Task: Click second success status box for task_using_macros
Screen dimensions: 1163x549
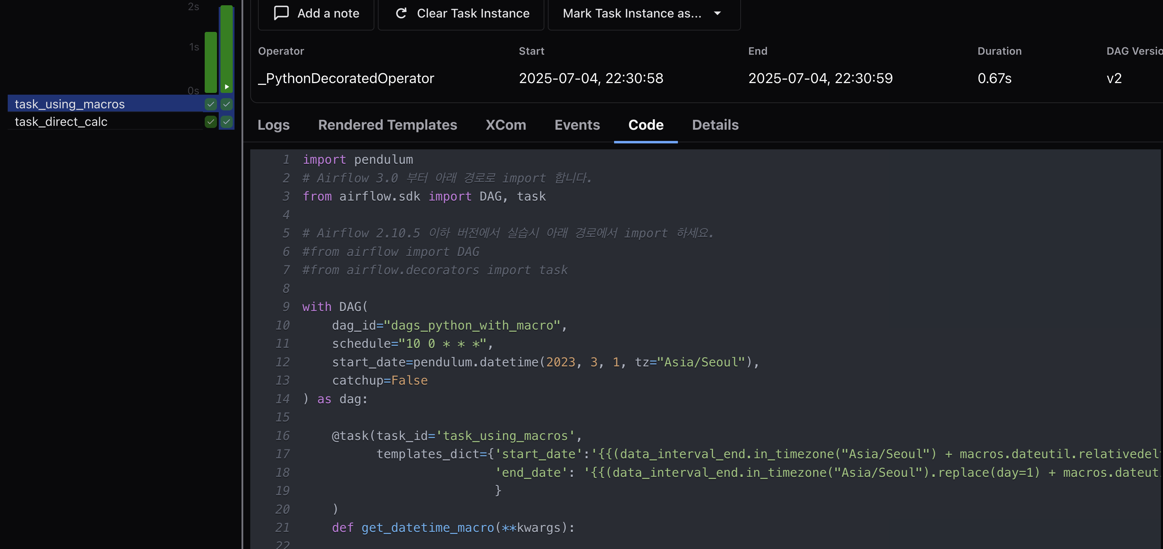Action: (x=227, y=104)
